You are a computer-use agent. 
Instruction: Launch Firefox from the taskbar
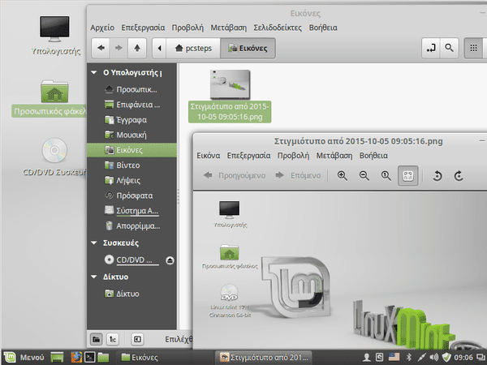pos(76,357)
